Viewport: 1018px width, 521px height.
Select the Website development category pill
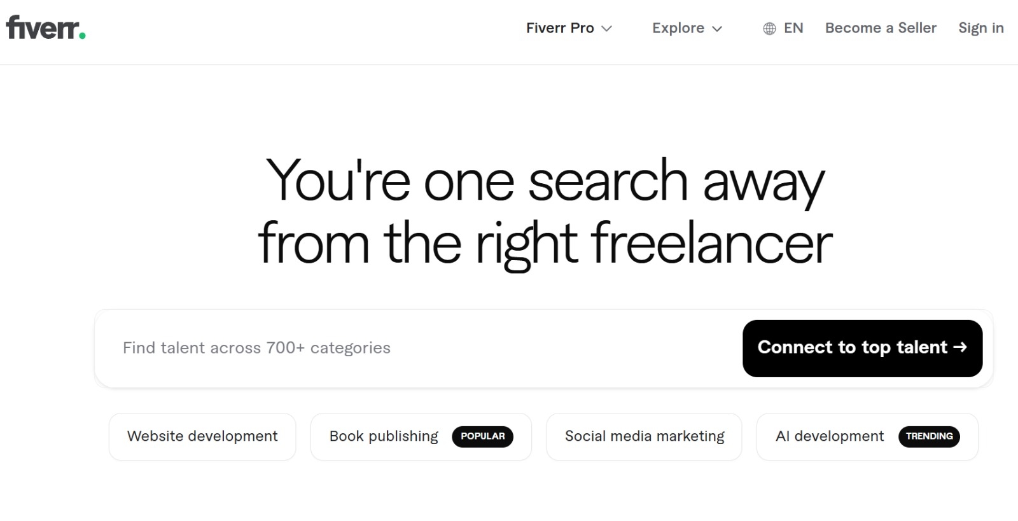tap(202, 436)
